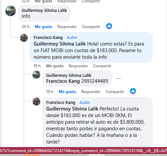Open Guillermoy Silvina Lalik mention in Perfecto reply

tap(72, 109)
